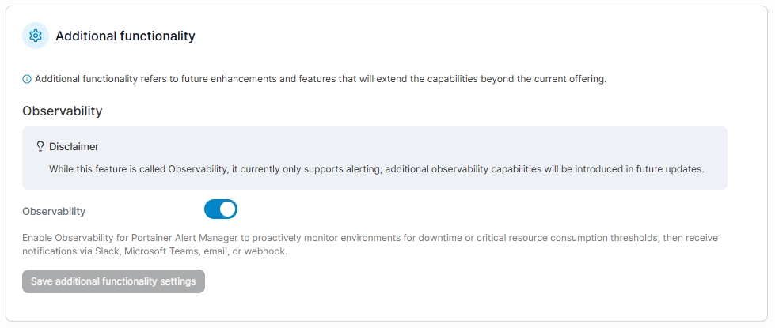Click the line mentioning Slack, Microsoft Teams

tap(154, 251)
